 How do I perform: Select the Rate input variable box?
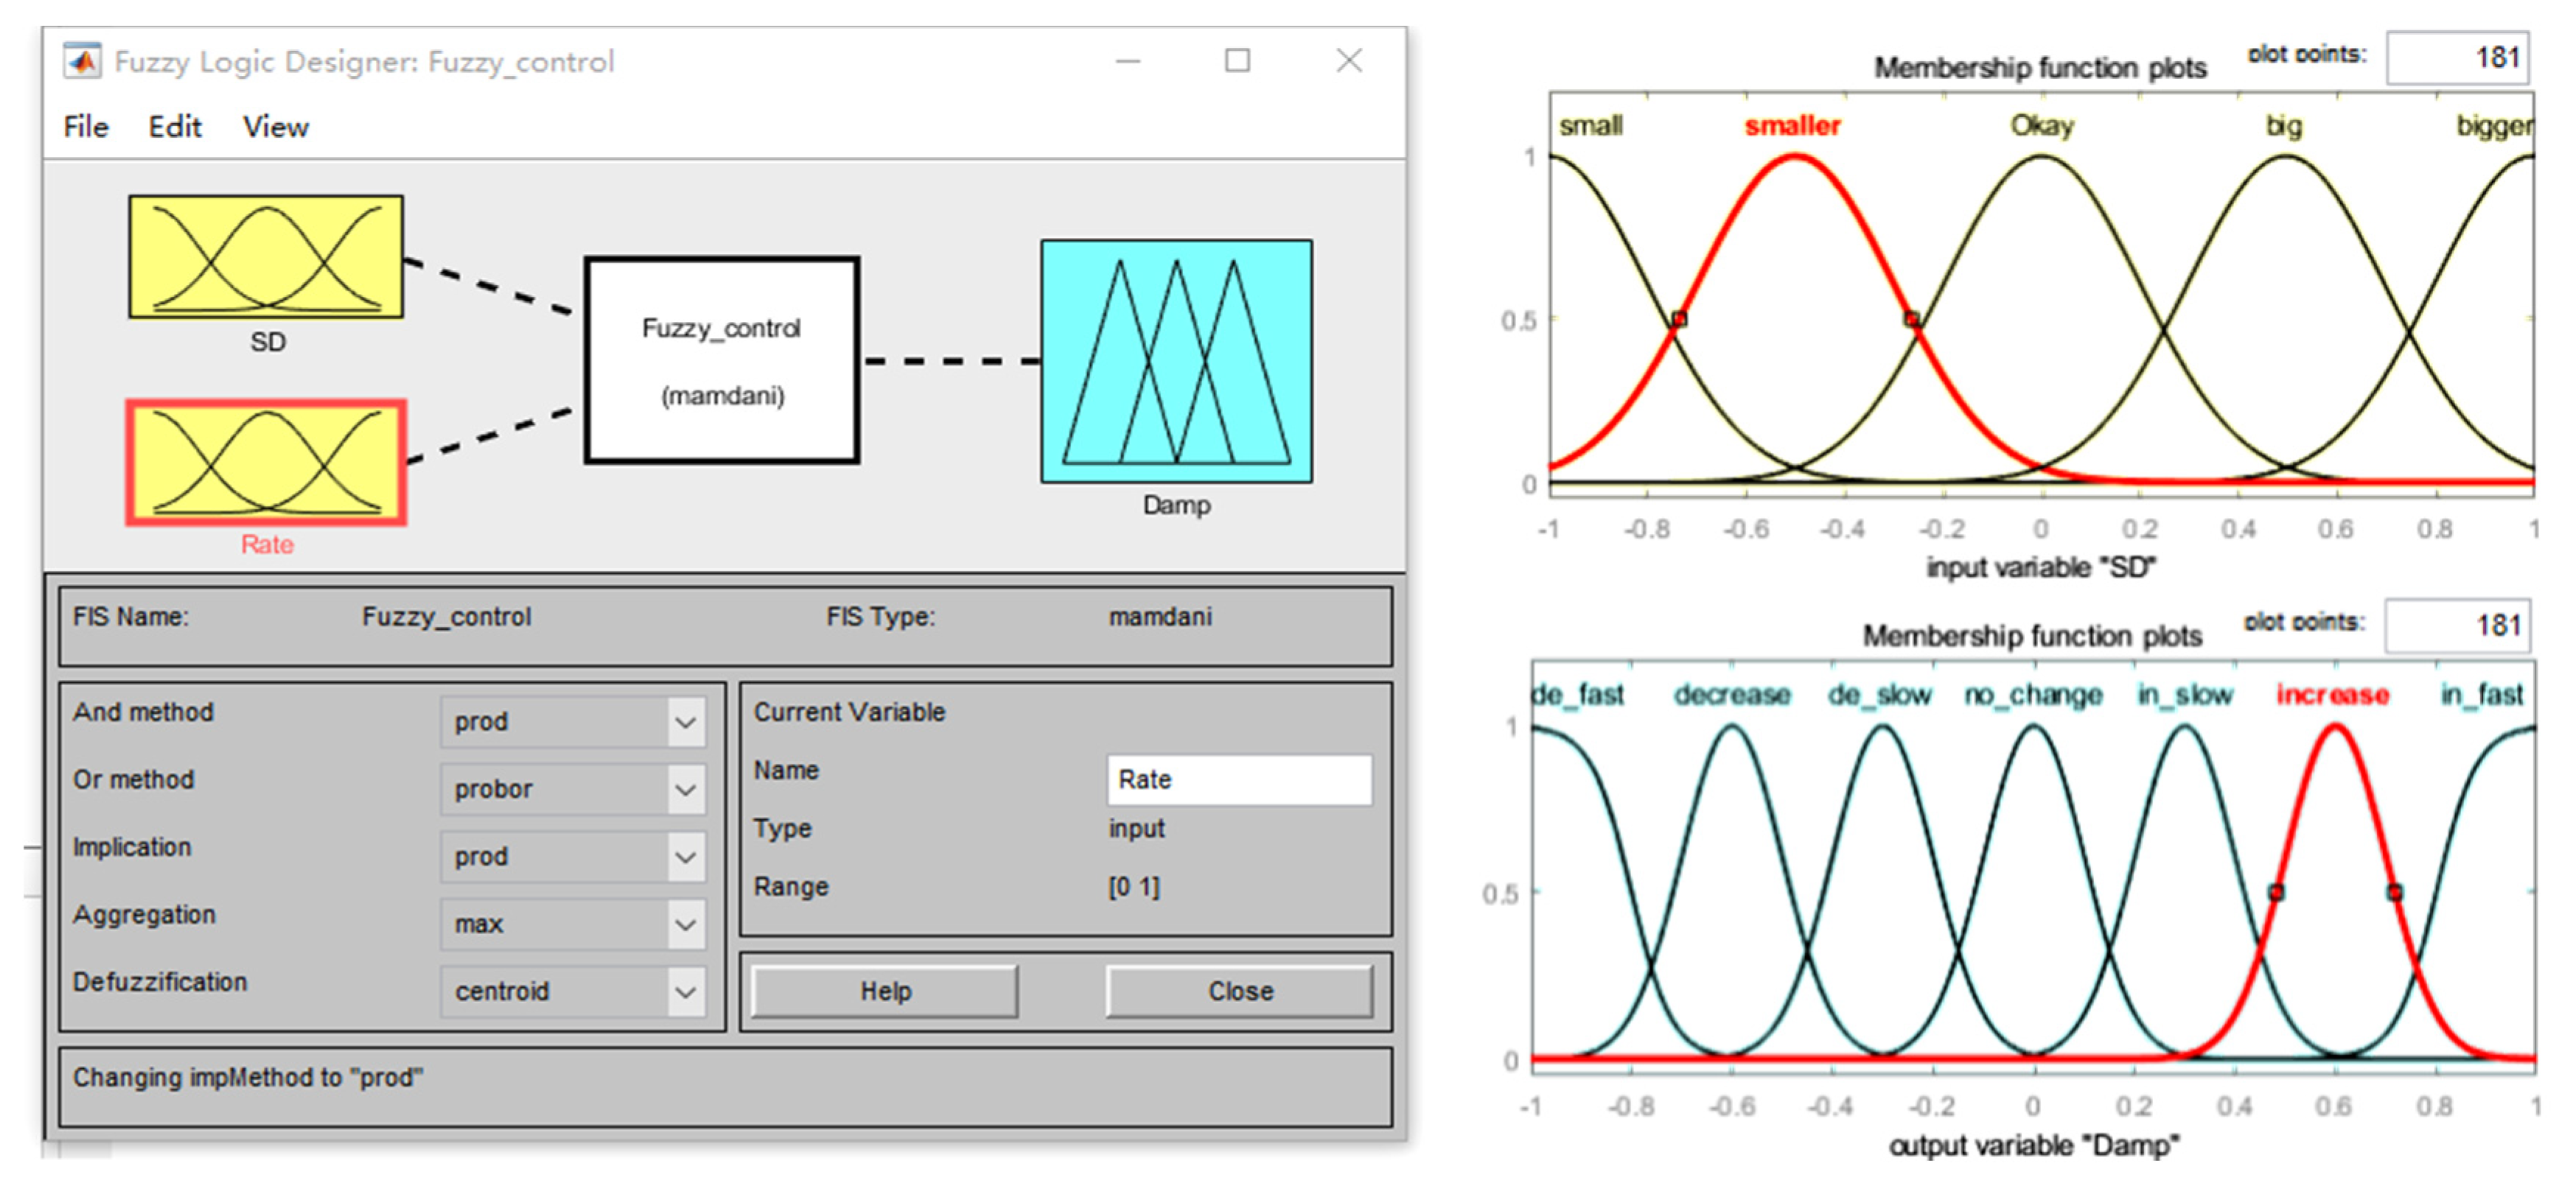266,462
